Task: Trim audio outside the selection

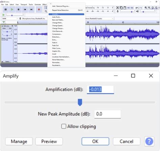Action: [x=128, y=8]
